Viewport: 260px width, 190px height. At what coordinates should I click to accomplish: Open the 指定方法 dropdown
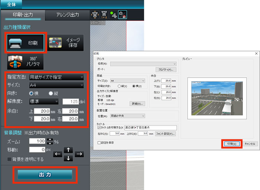(56, 77)
